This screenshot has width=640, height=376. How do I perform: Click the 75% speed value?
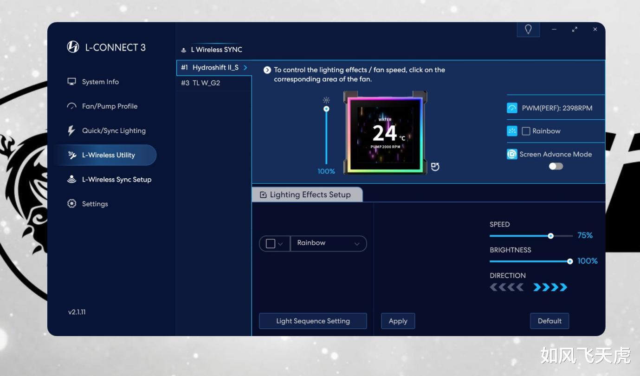[585, 236]
